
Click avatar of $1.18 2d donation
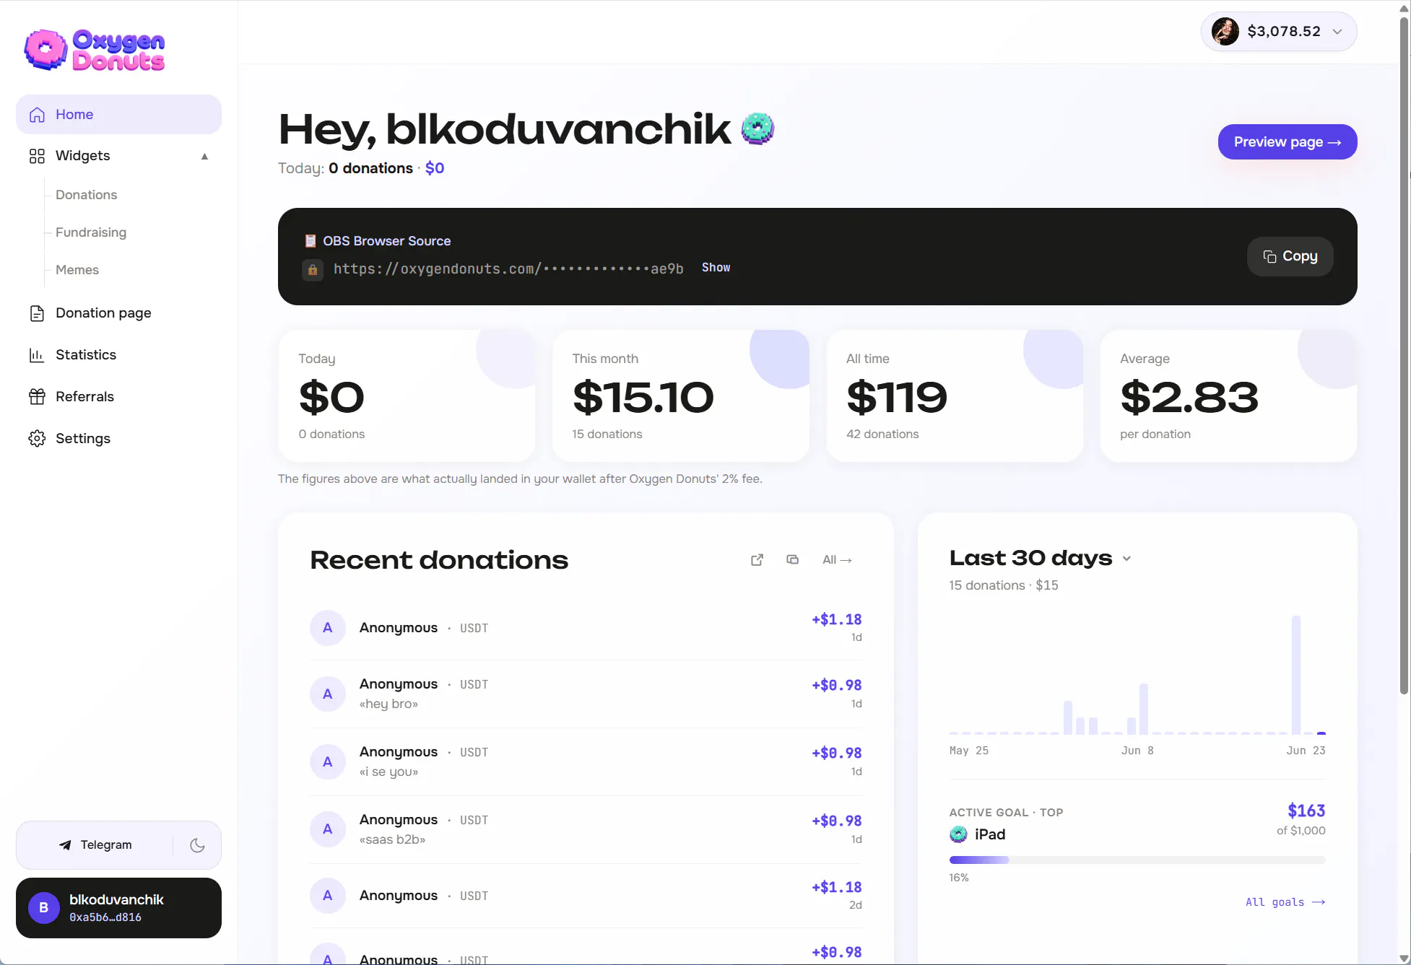click(327, 896)
